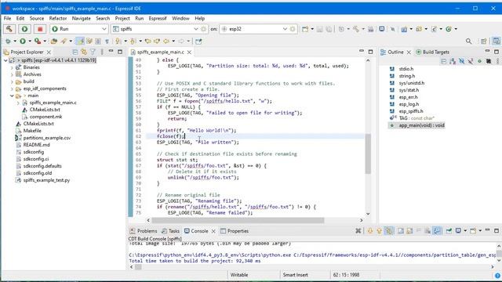The height and width of the screenshot is (282, 502).
Task: Minimize the Project Explorer panel
Action: [111, 51]
